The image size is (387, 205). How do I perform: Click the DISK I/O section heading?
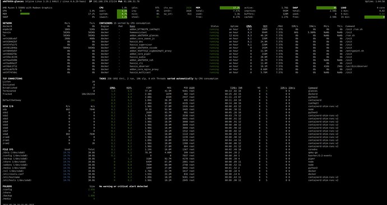tap(8, 106)
